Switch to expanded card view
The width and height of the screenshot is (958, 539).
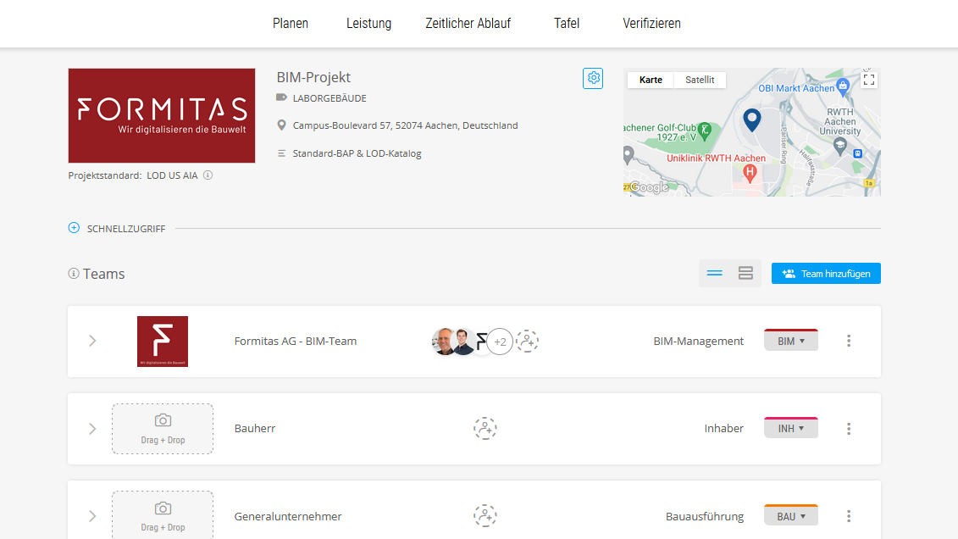pos(745,274)
